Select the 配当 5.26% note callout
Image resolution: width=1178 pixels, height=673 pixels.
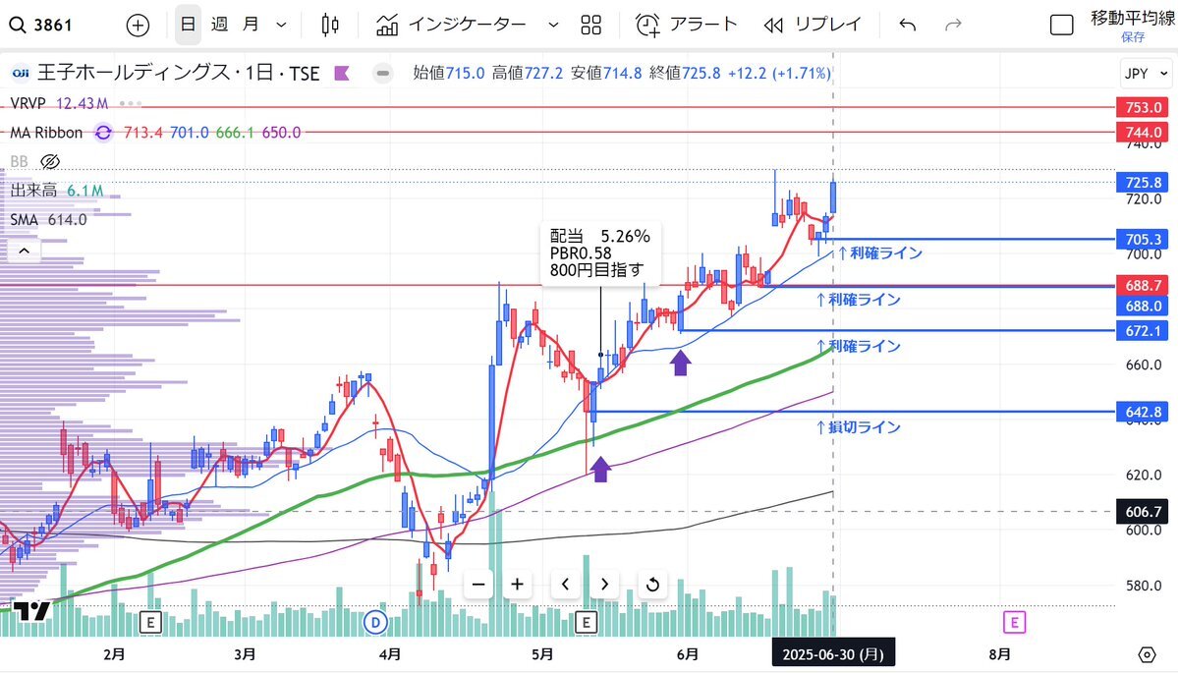tap(600, 253)
